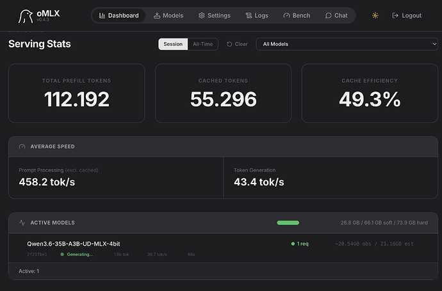442x291 pixels.
Task: Click the Clear stats button
Action: [238, 44]
